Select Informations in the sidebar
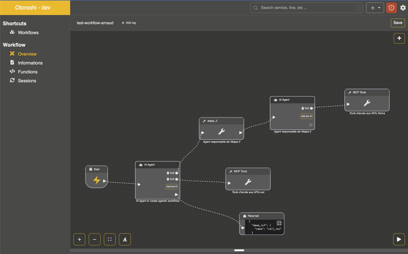The height and width of the screenshot is (254, 408). 30,63
